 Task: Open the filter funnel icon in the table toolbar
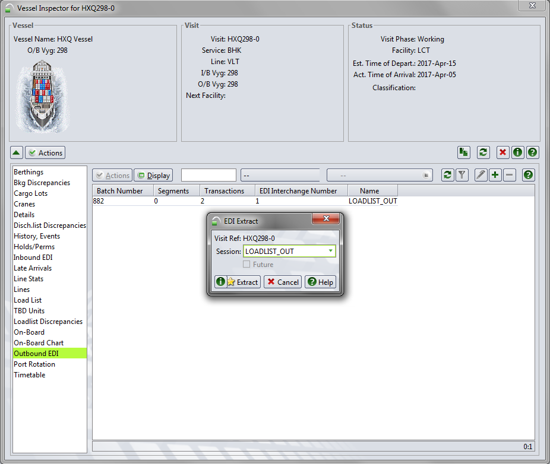click(462, 175)
